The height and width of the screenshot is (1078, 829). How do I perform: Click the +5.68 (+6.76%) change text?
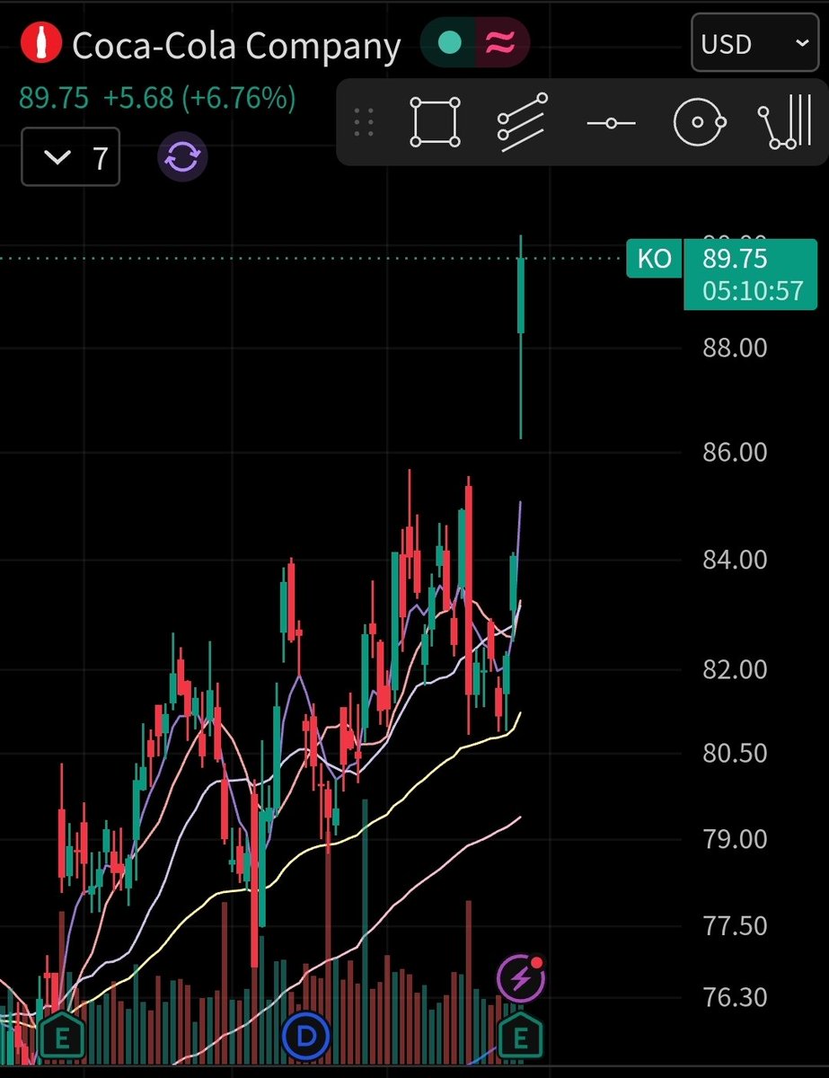199,98
